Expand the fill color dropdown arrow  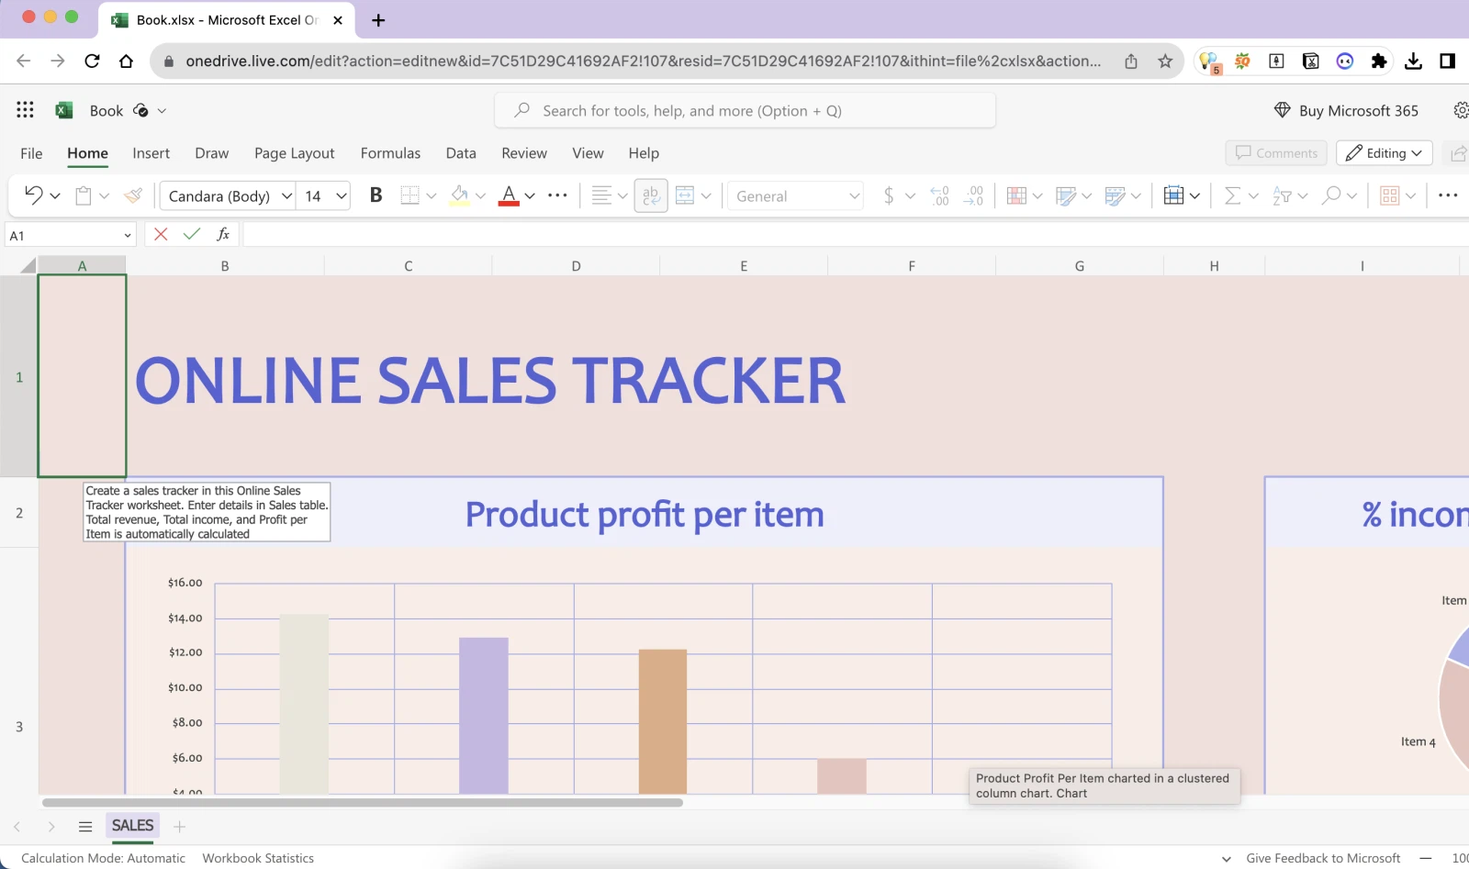point(480,195)
